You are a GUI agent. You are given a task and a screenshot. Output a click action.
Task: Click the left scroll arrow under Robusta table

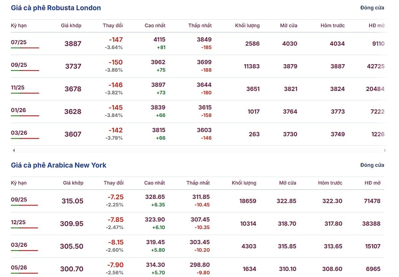coord(14,151)
